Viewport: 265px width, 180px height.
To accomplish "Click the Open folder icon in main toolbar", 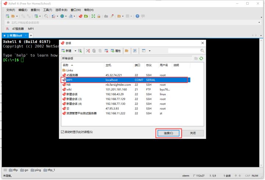I will click(x=13, y=16).
